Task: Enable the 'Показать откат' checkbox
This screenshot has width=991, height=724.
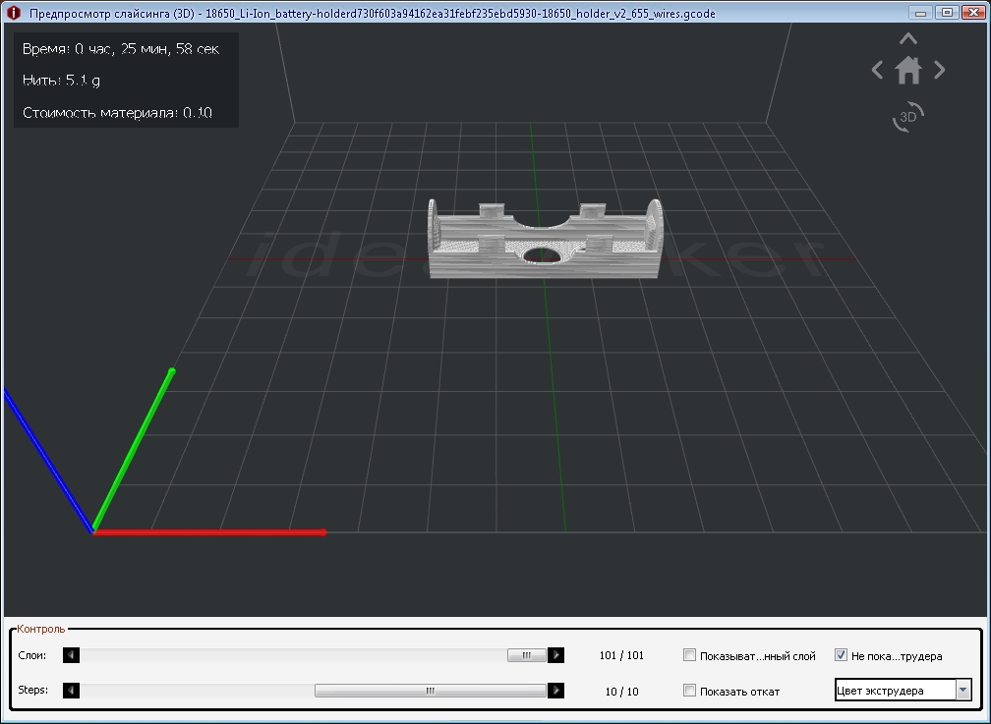Action: point(689,691)
